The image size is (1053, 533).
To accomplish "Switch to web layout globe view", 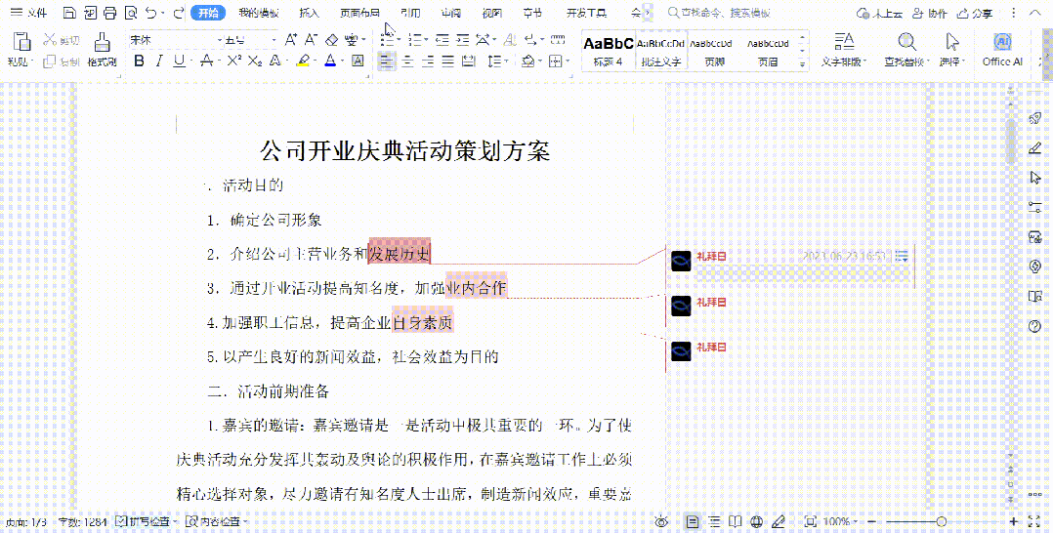I will [758, 521].
